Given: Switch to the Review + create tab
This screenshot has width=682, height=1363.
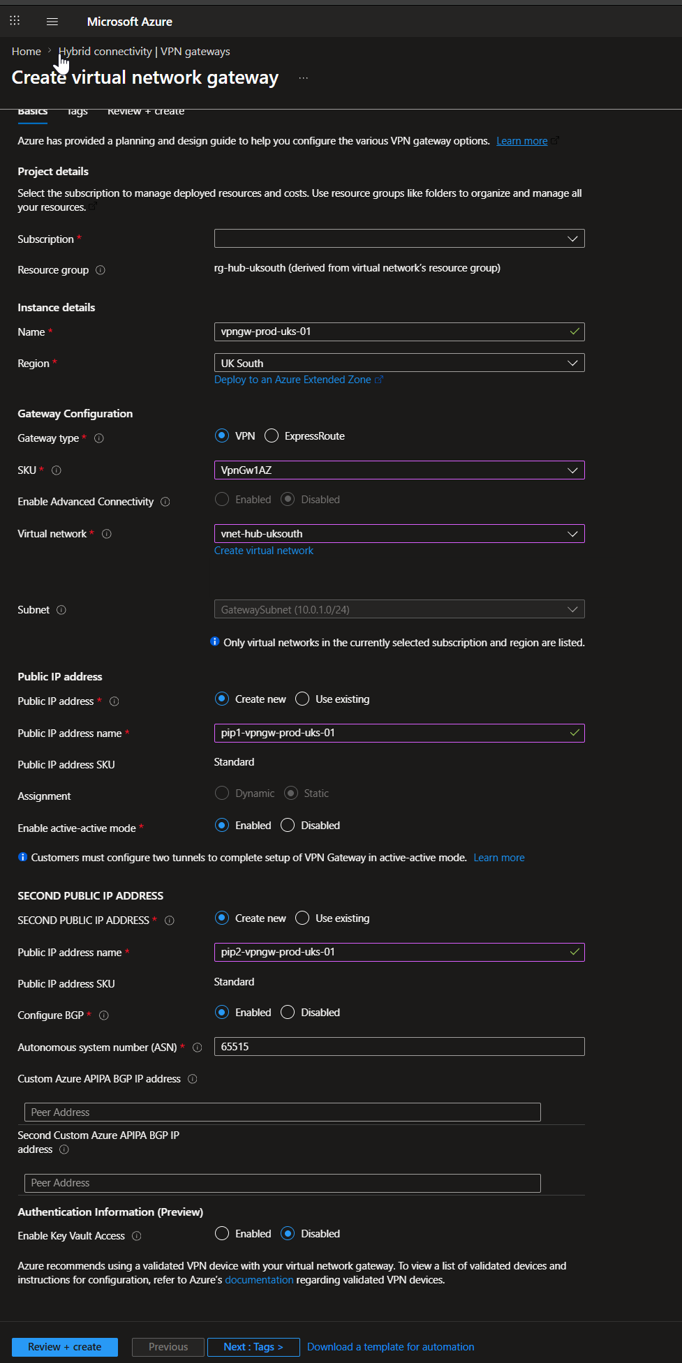Looking at the screenshot, I should click(x=146, y=112).
